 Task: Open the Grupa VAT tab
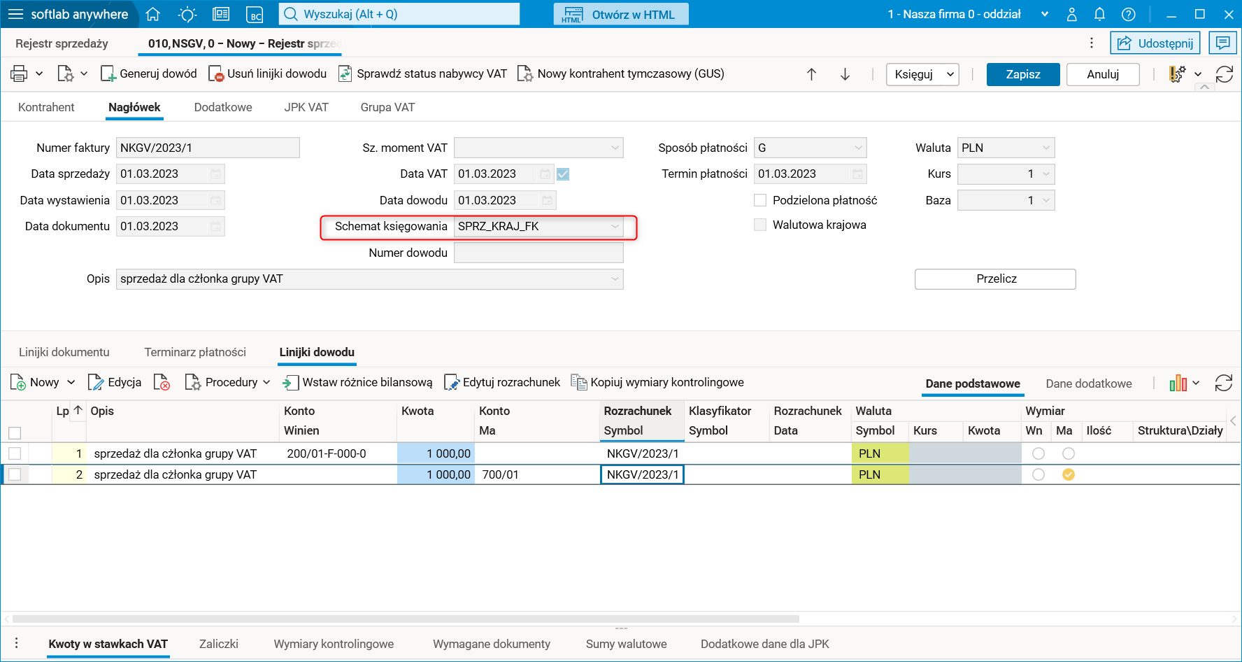387,107
